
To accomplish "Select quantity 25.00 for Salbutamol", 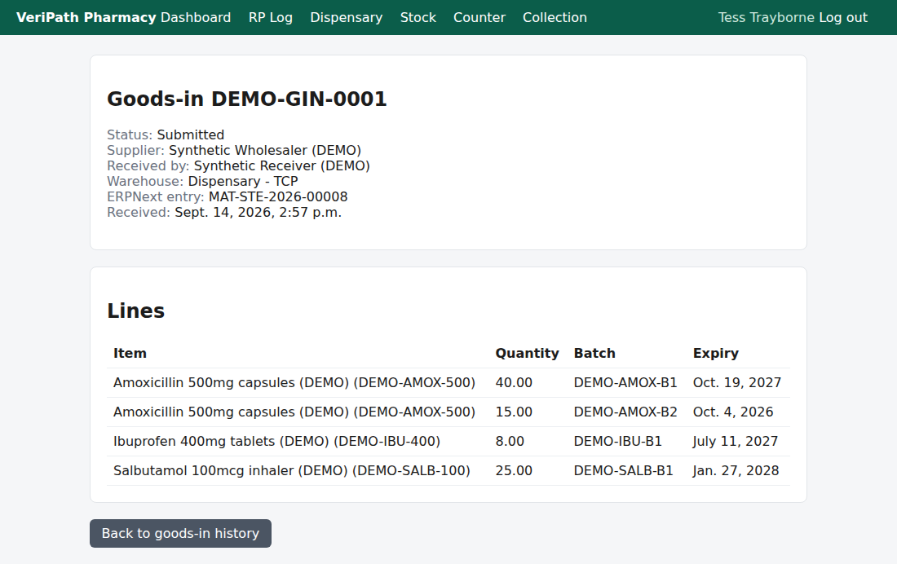I will click(x=514, y=471).
